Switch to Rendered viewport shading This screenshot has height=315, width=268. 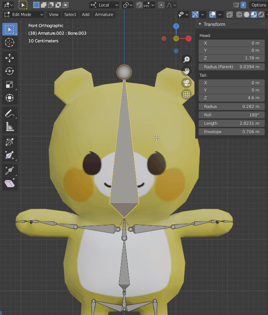point(261,15)
